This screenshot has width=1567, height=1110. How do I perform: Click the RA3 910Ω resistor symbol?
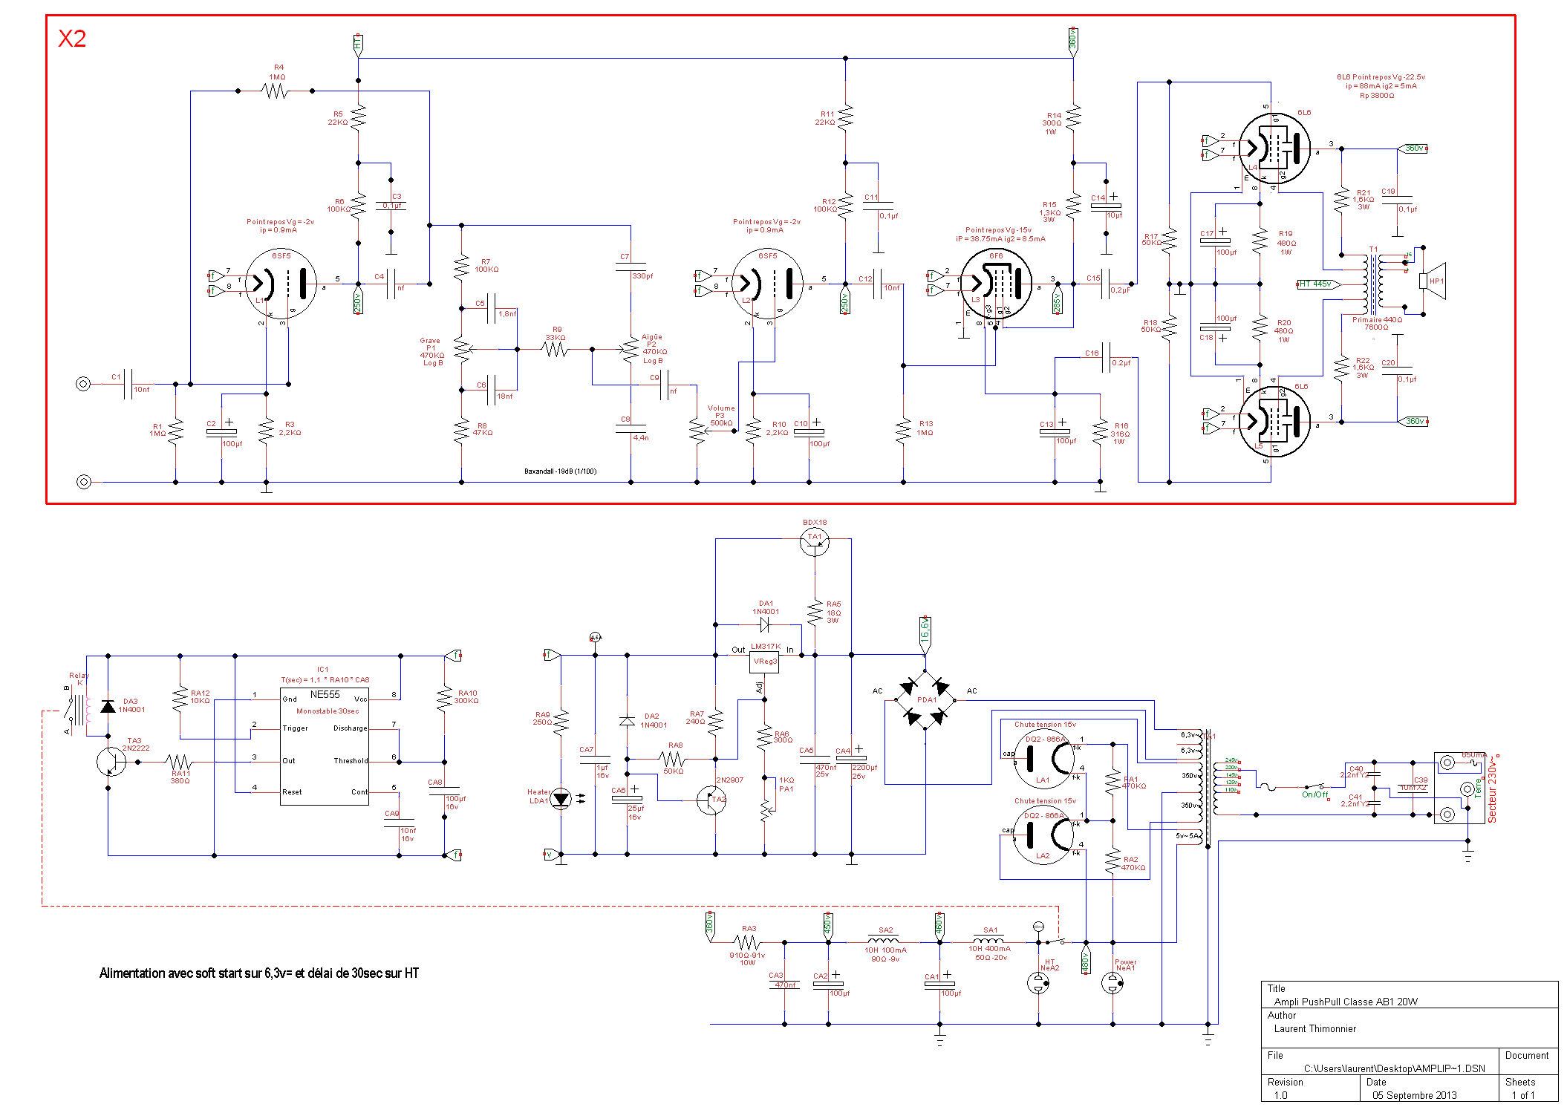[x=747, y=942]
